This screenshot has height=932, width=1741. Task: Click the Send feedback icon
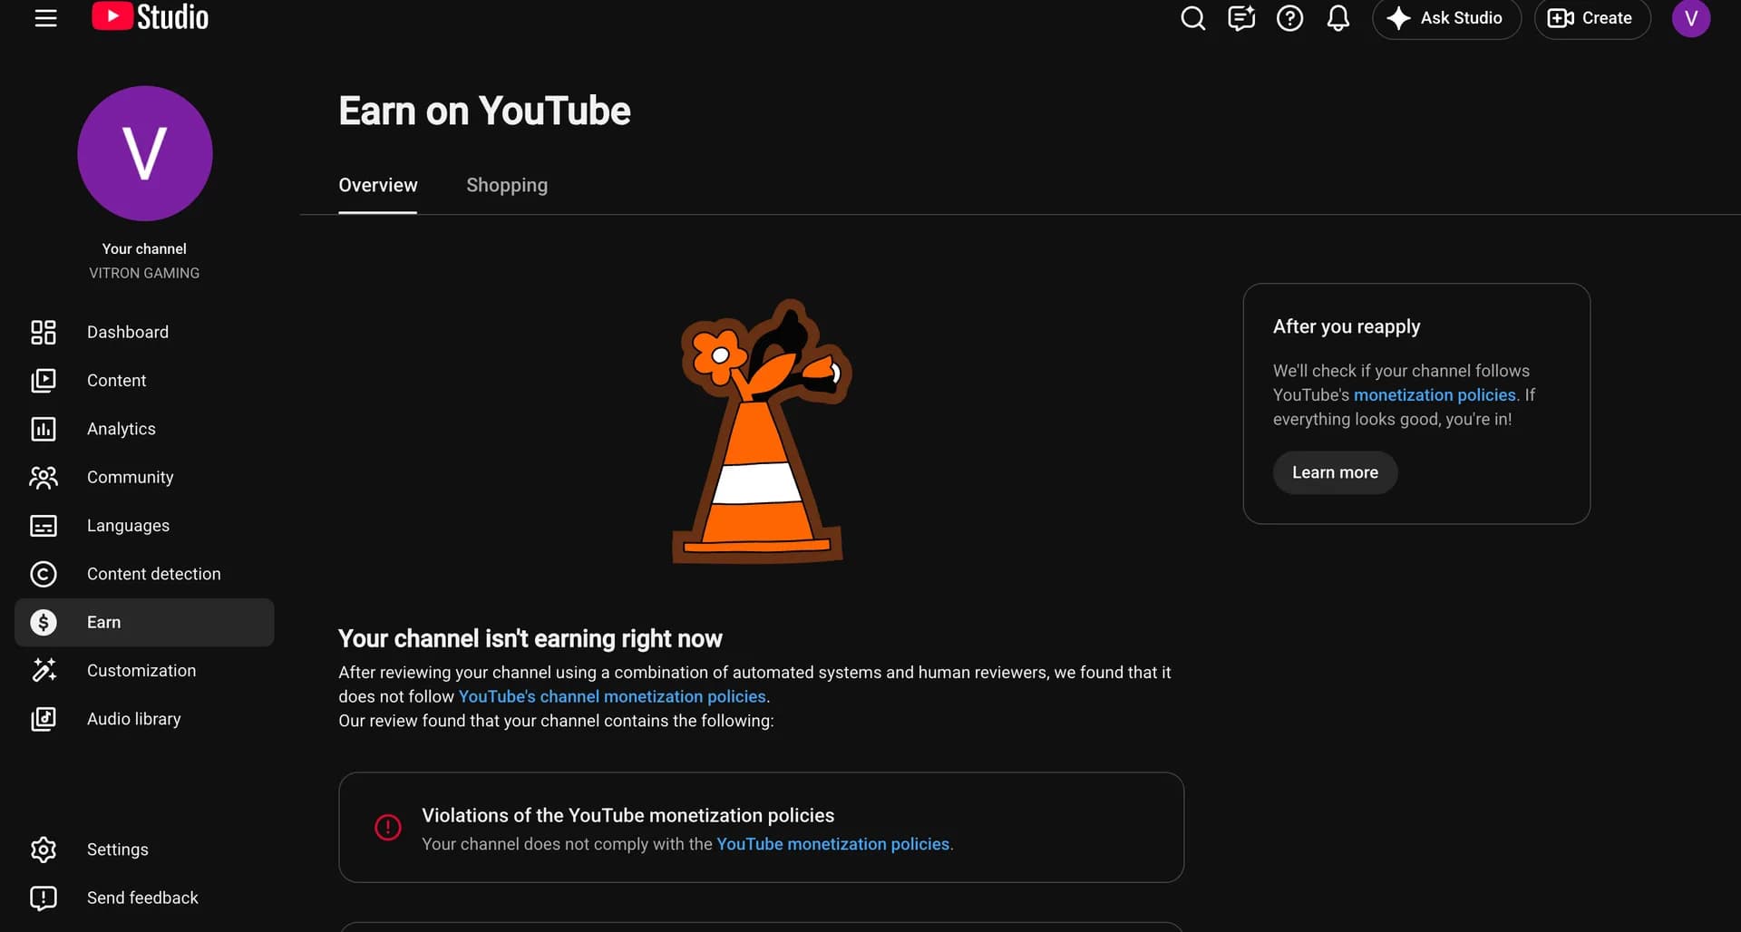coord(44,898)
